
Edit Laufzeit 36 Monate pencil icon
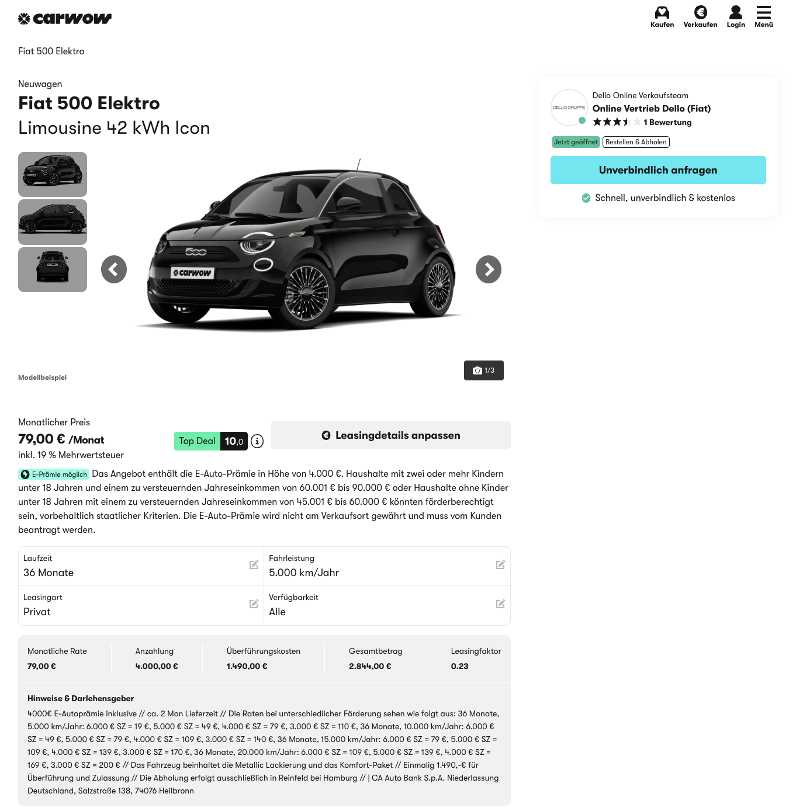(254, 564)
